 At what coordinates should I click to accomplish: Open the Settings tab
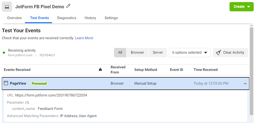point(111,18)
